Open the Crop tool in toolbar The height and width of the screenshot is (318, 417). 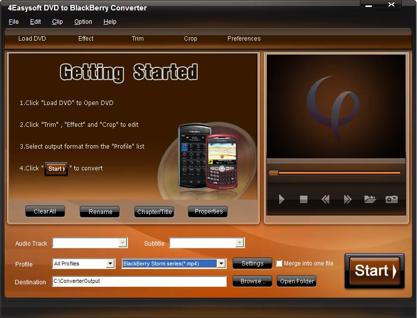pyautogui.click(x=190, y=39)
